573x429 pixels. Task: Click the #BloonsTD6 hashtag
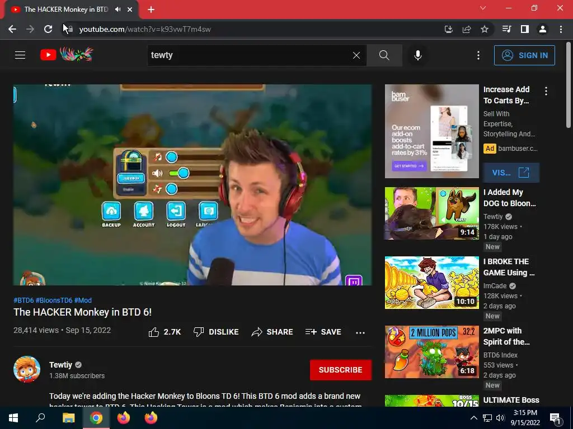tap(54, 300)
